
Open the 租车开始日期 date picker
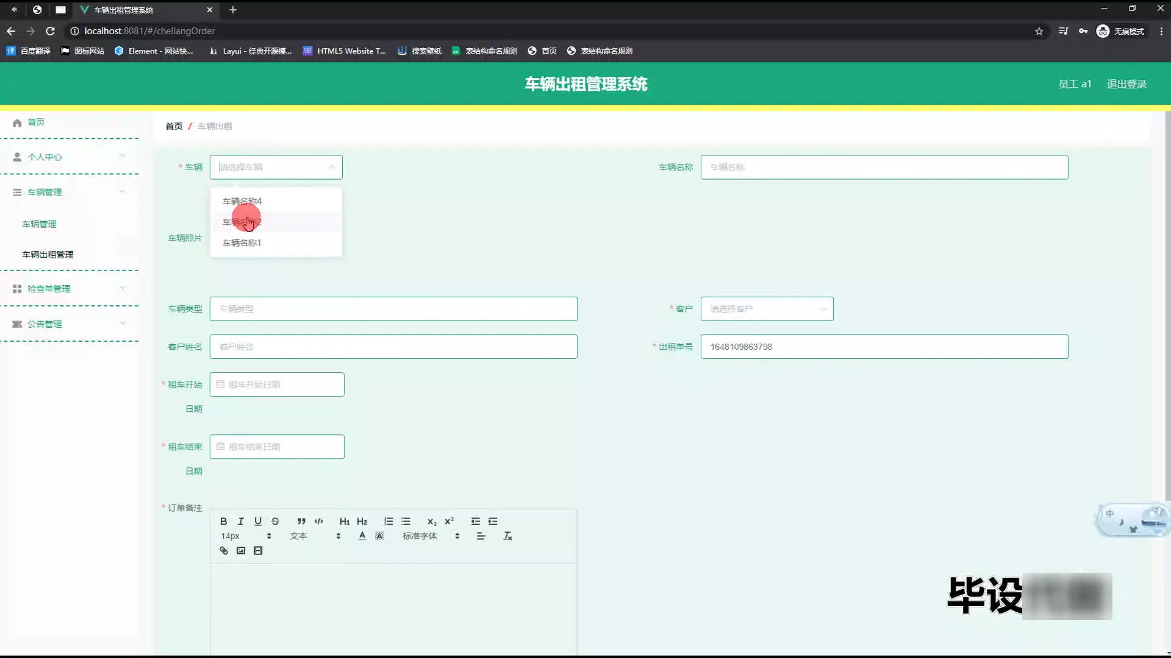(x=277, y=384)
